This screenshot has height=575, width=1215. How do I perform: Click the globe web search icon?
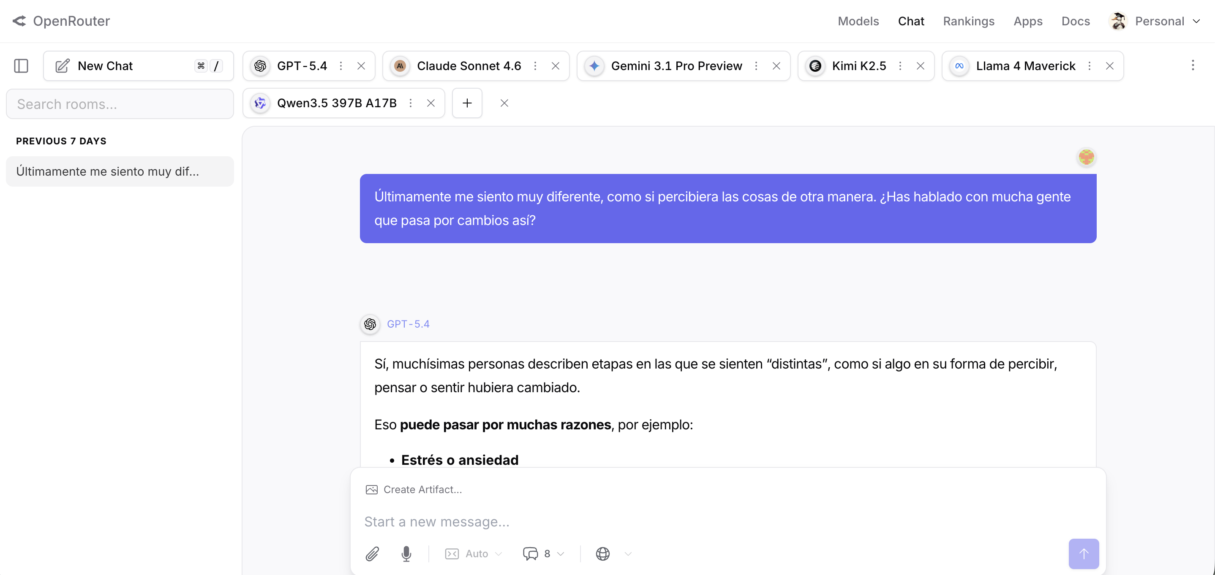click(602, 553)
